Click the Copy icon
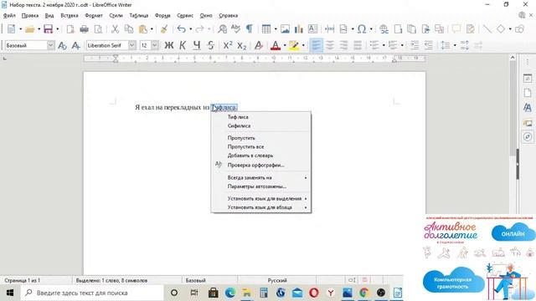Image resolution: width=536 pixels, height=301 pixels. [x=129, y=29]
